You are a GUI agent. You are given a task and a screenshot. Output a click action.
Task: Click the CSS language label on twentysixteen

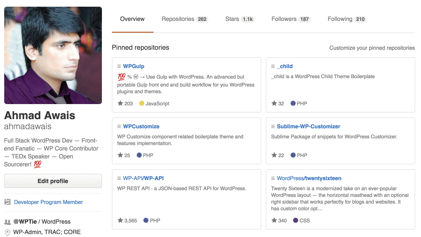coord(305,221)
